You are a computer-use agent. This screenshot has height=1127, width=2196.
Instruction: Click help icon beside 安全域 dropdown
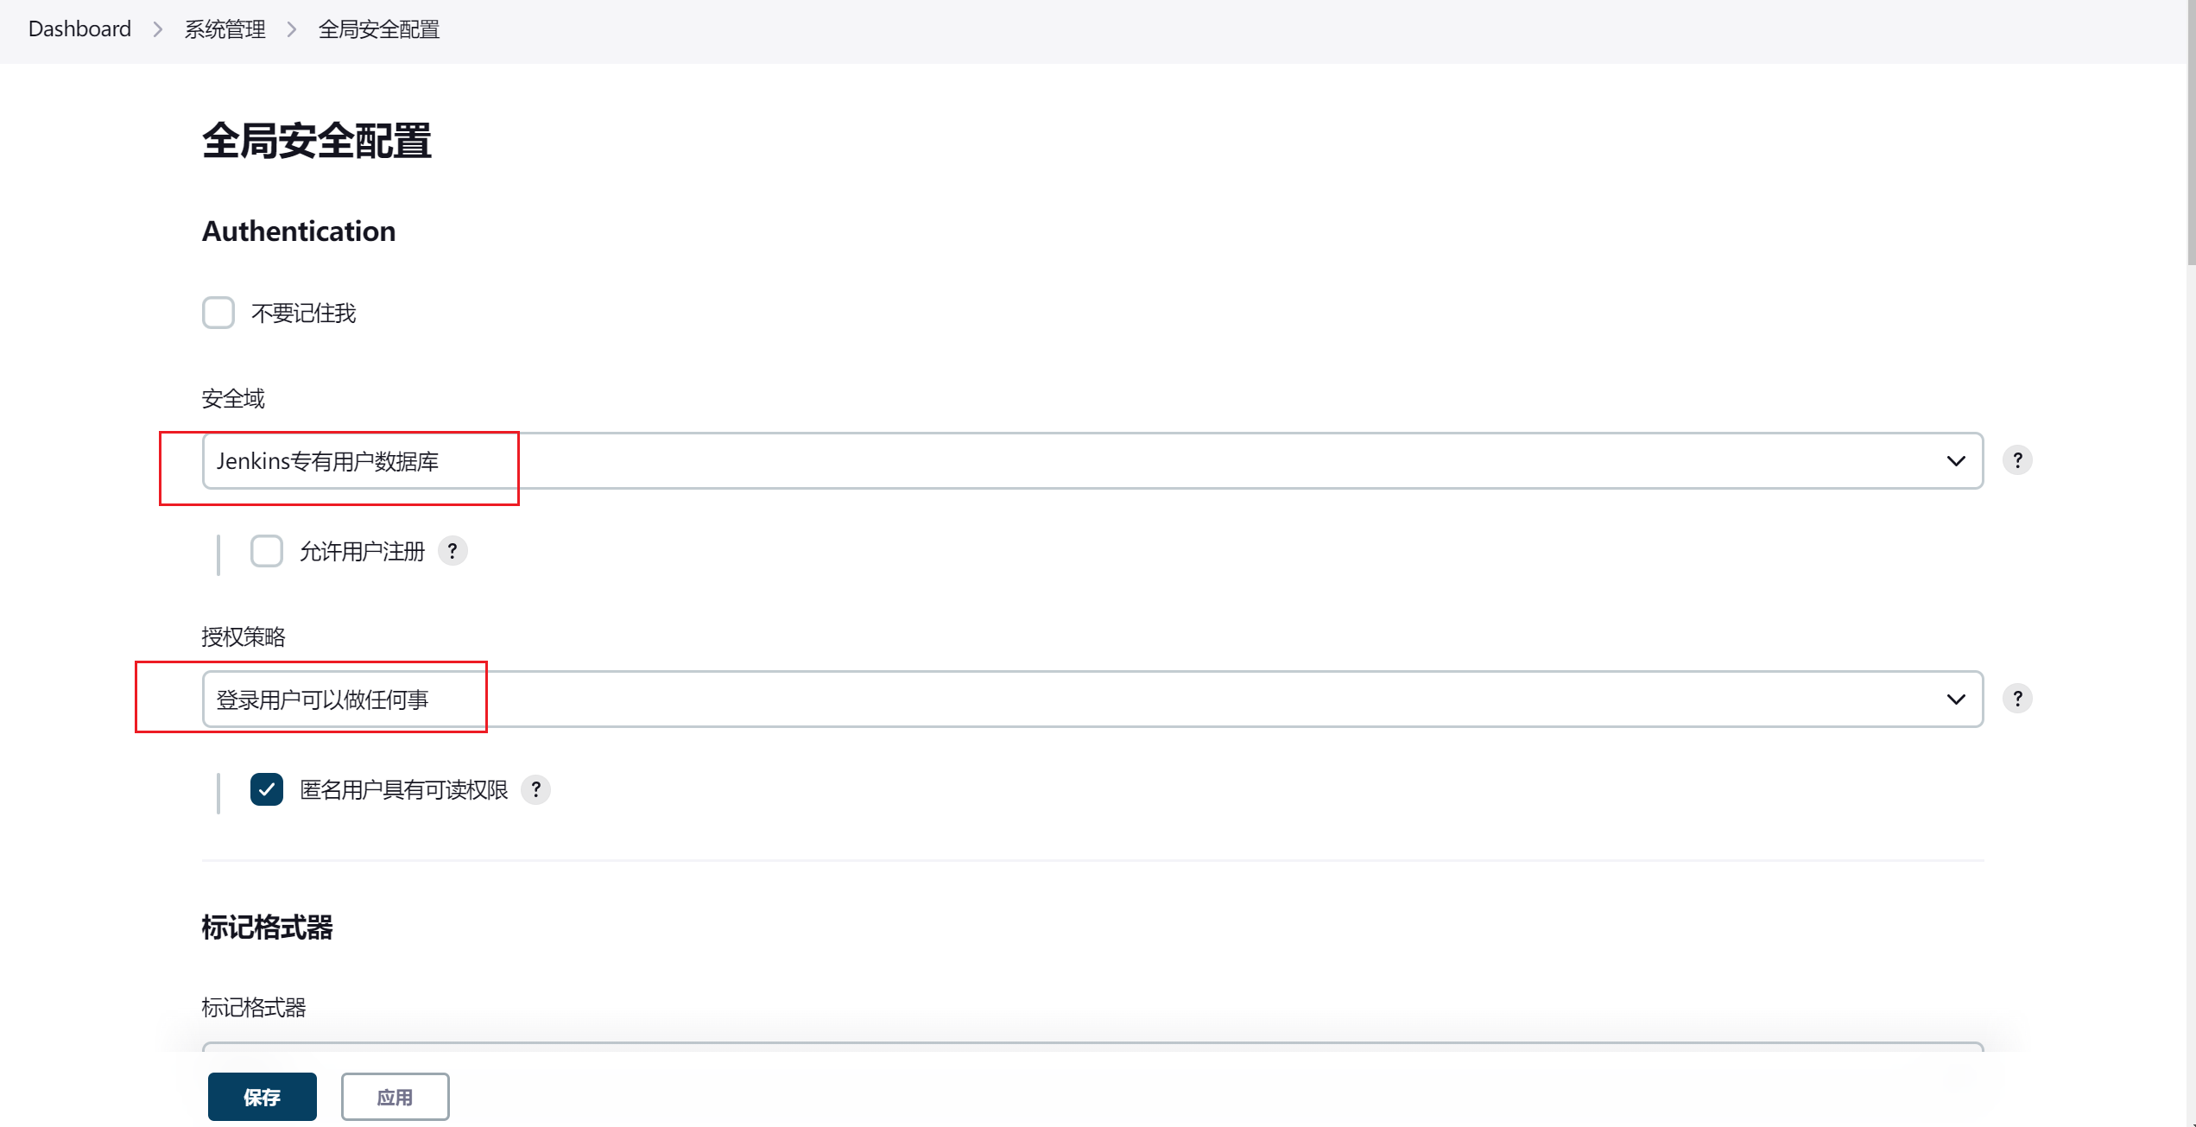click(x=2017, y=460)
